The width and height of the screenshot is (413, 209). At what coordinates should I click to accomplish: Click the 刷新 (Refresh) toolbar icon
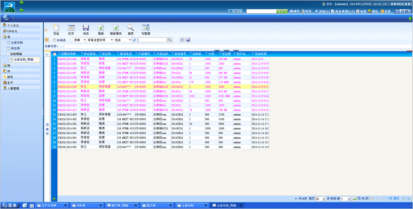(101, 28)
